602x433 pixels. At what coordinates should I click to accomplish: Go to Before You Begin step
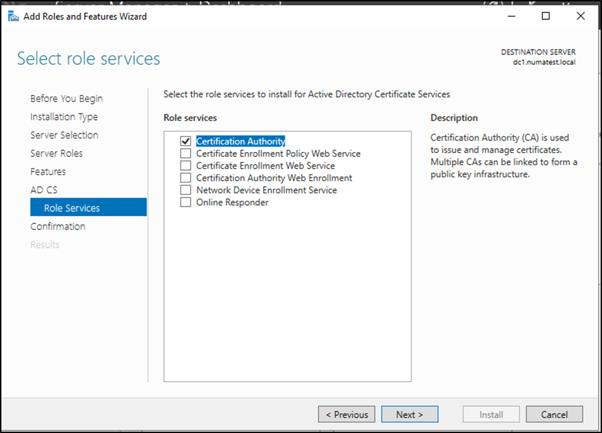point(66,98)
